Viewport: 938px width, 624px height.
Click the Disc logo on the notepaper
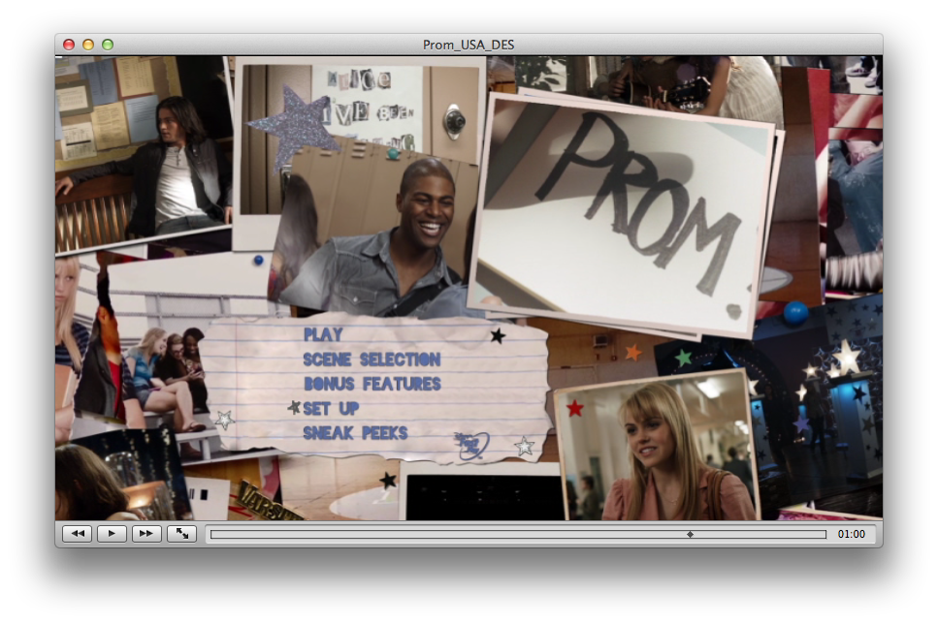click(472, 446)
